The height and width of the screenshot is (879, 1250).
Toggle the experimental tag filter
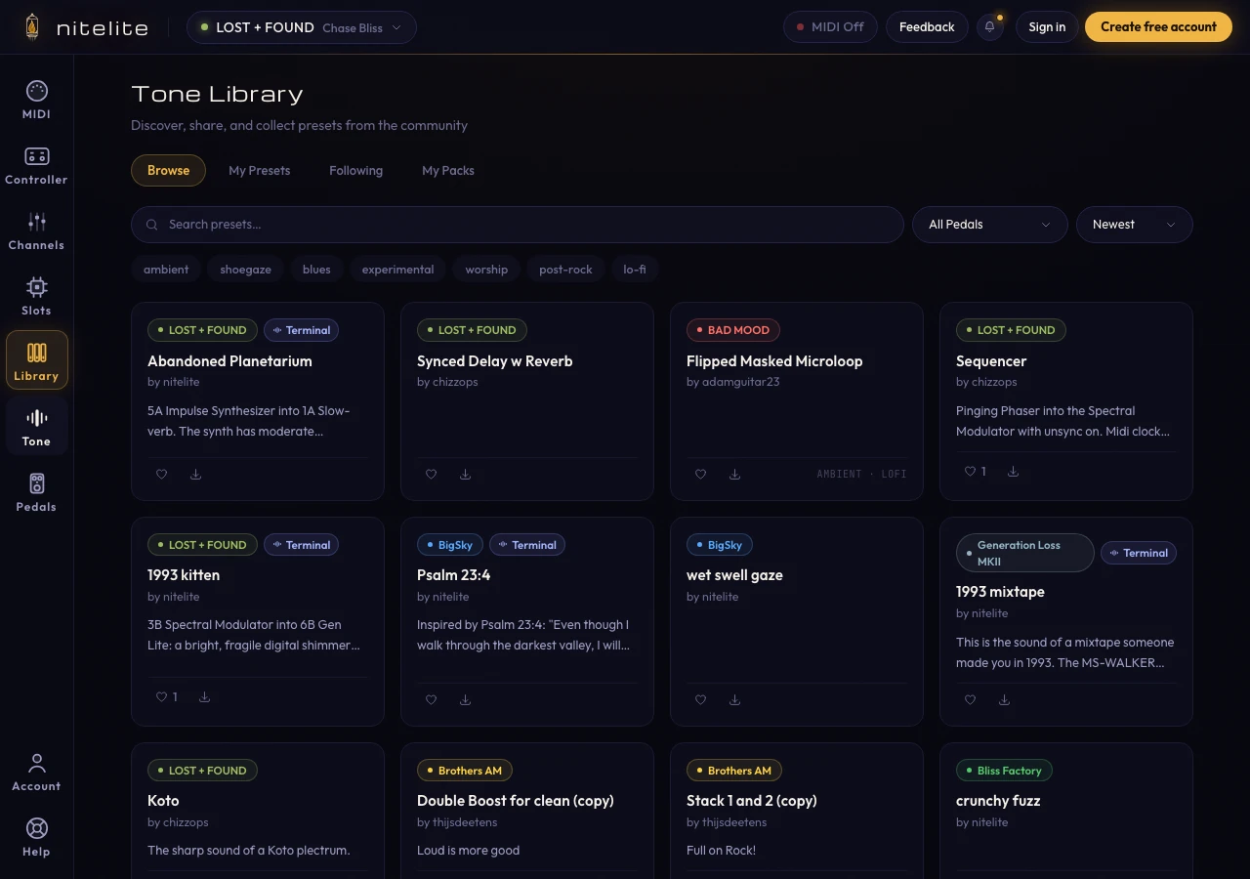[x=397, y=270]
